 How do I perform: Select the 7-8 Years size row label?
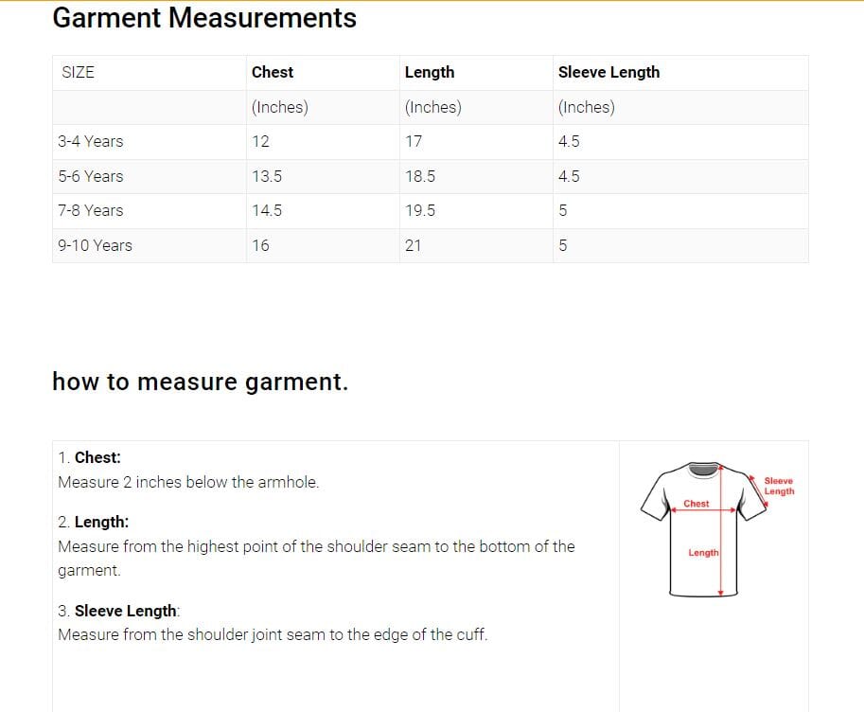coord(91,210)
